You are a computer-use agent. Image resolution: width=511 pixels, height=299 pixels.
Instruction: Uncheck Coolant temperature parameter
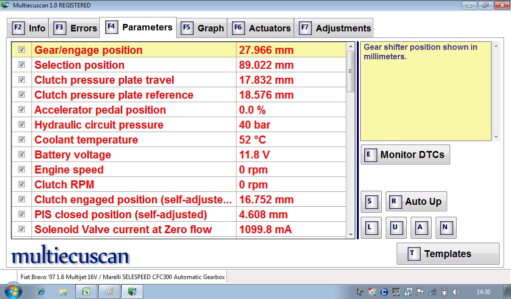point(21,140)
